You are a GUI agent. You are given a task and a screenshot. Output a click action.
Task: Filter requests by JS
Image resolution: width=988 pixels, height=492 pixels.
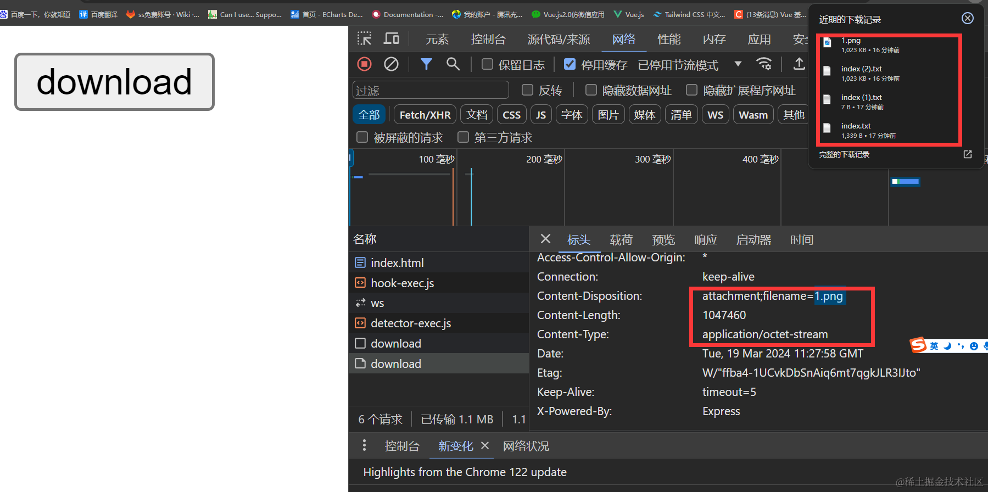click(541, 115)
